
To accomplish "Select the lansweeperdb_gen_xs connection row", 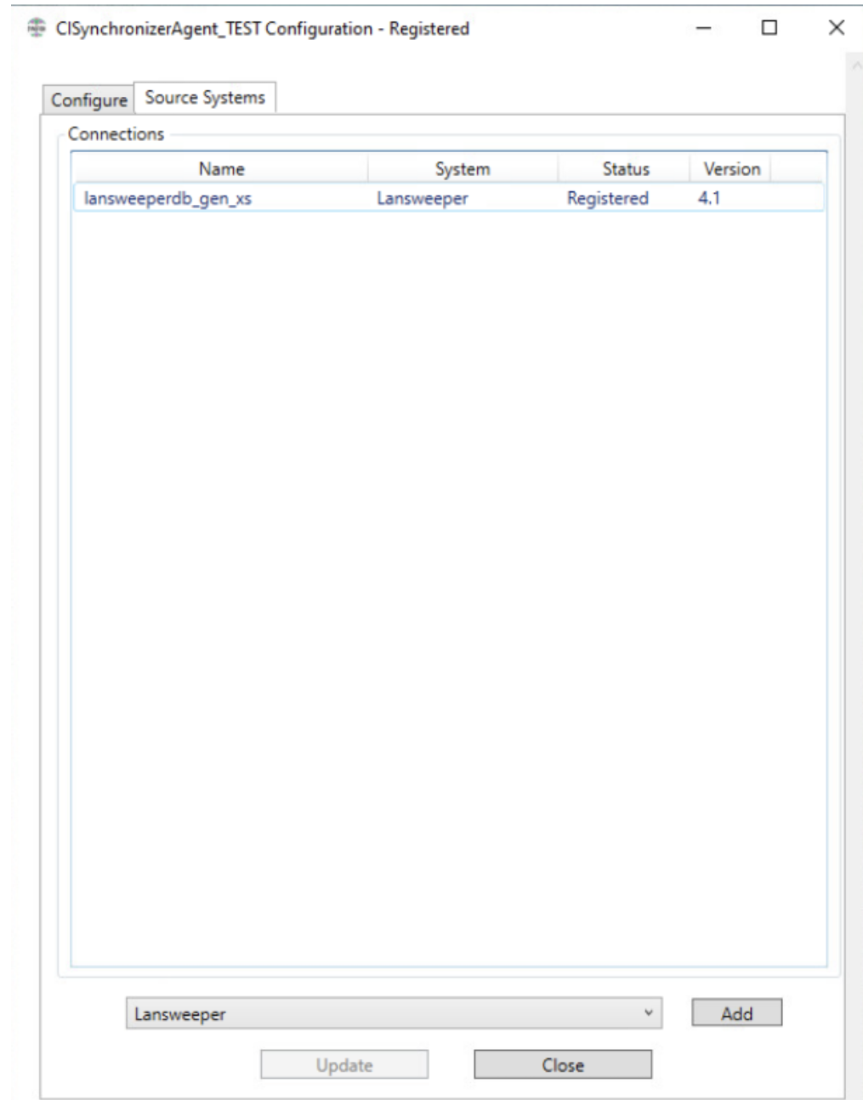I will [448, 199].
